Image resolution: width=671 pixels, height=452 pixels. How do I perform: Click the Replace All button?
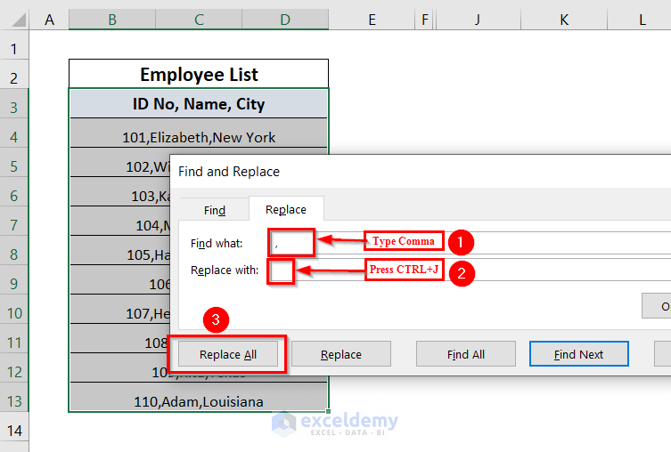pos(227,354)
